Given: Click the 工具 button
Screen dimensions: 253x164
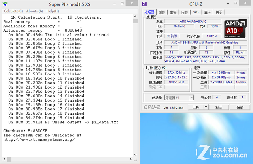Looking at the screenshot, I should pos(196,107).
